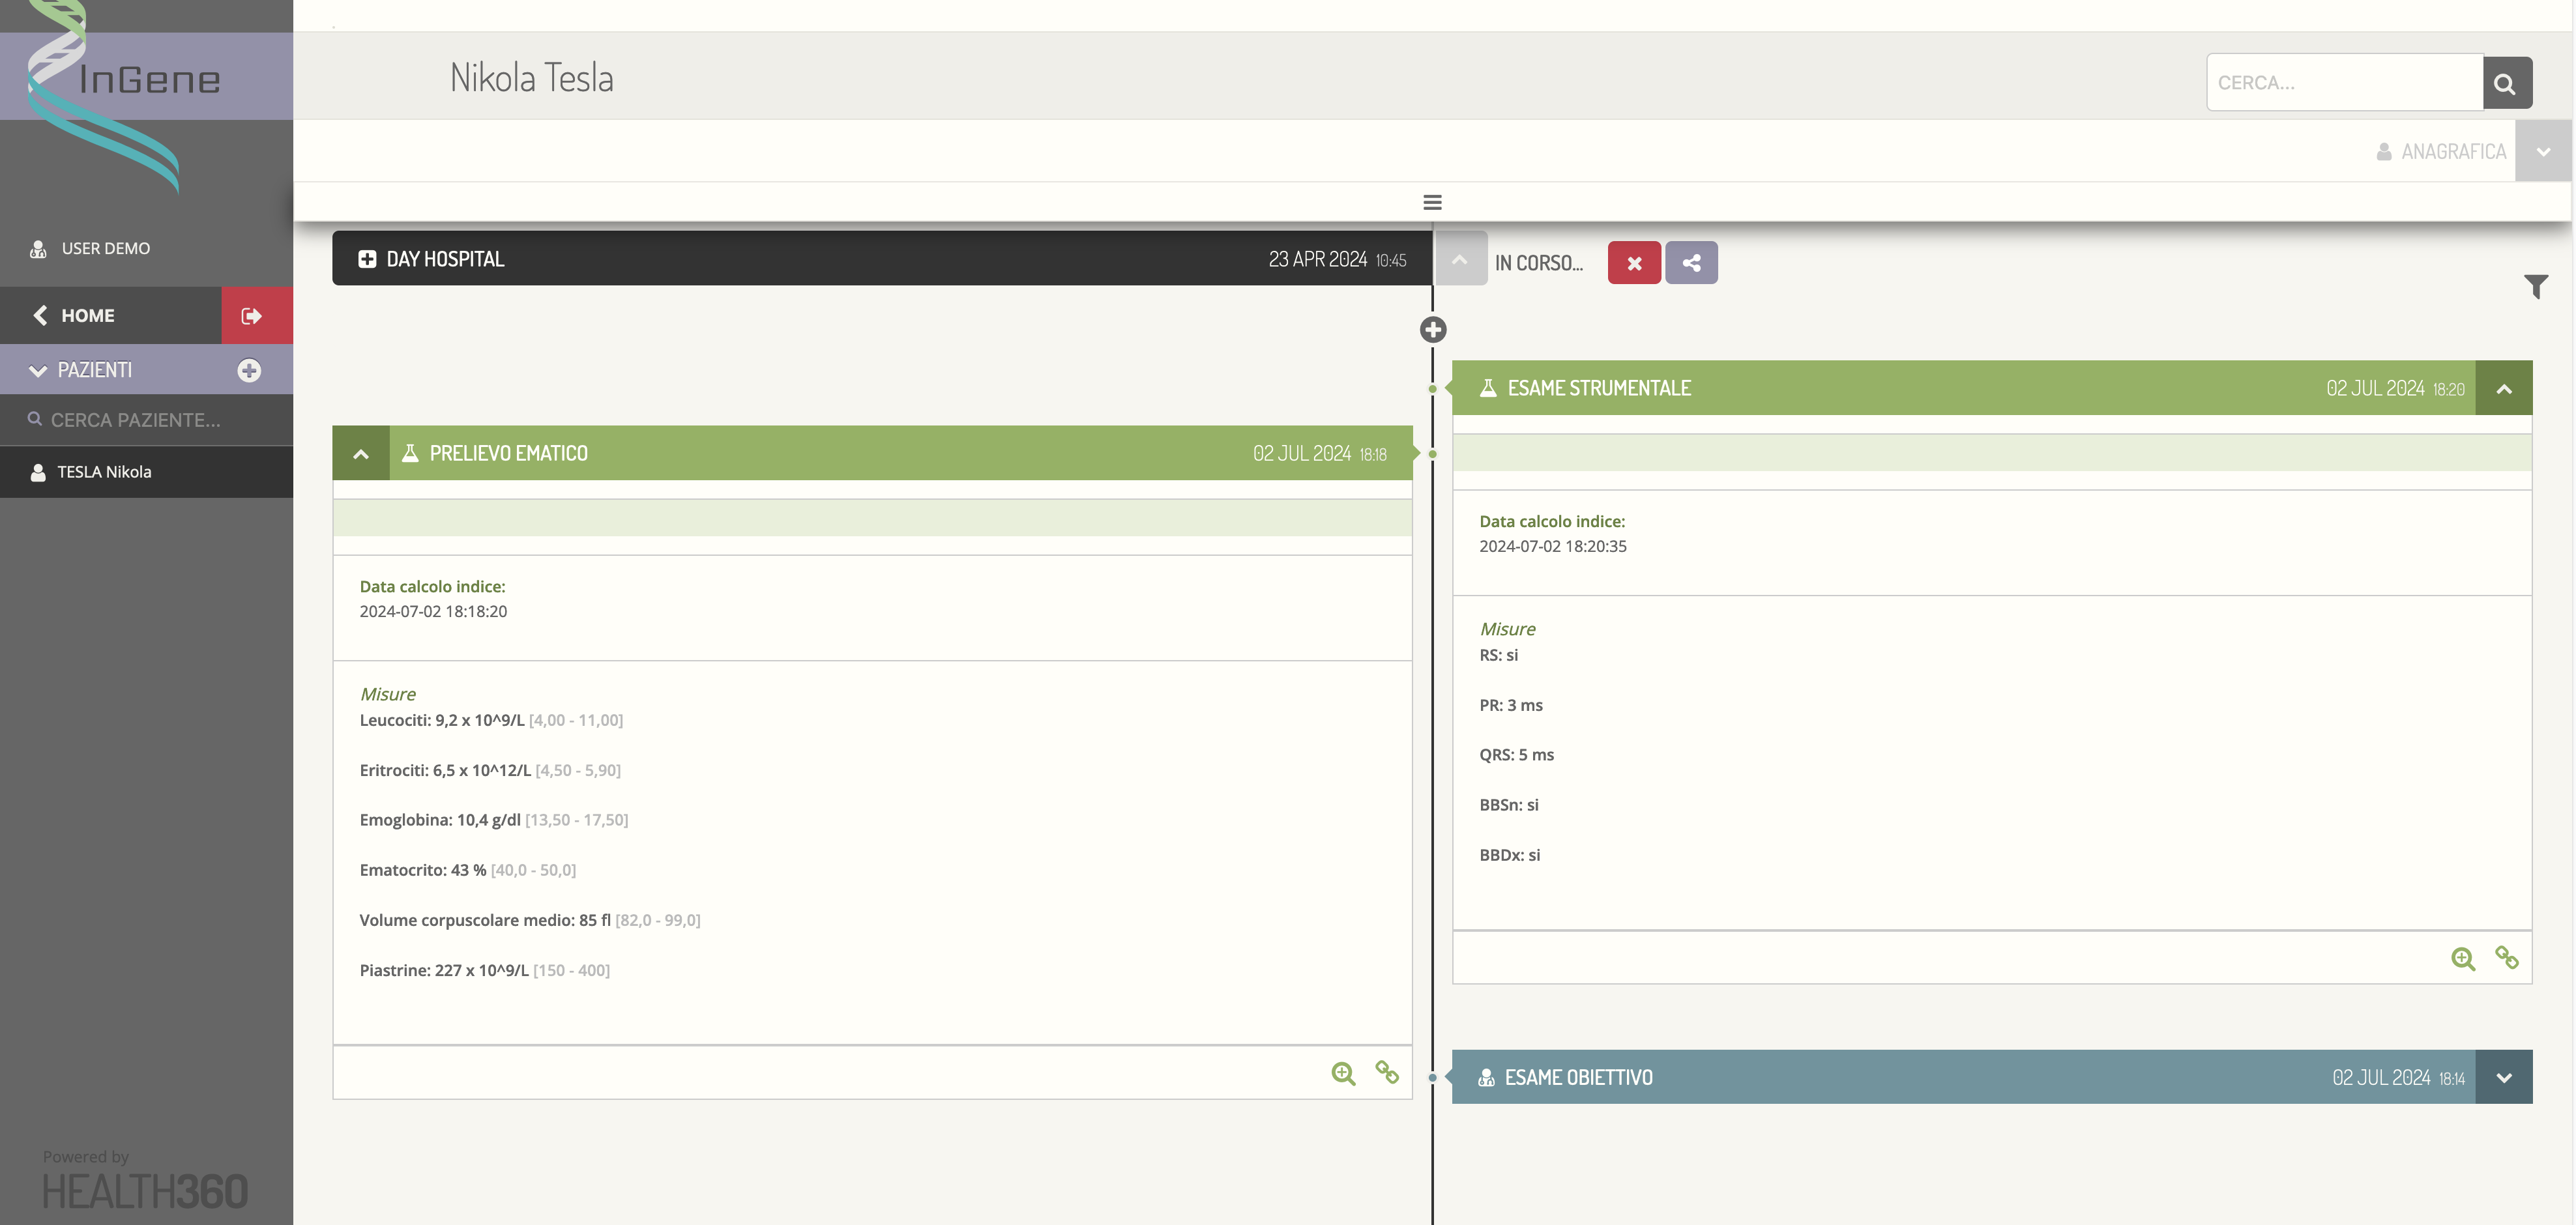This screenshot has width=2576, height=1225.
Task: Select patient TESLA Nikola in sidebar
Action: [146, 472]
